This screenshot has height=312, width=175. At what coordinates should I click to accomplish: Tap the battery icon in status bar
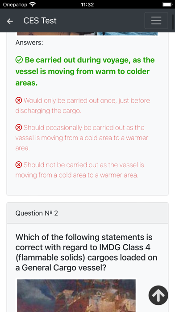click(x=167, y=4)
